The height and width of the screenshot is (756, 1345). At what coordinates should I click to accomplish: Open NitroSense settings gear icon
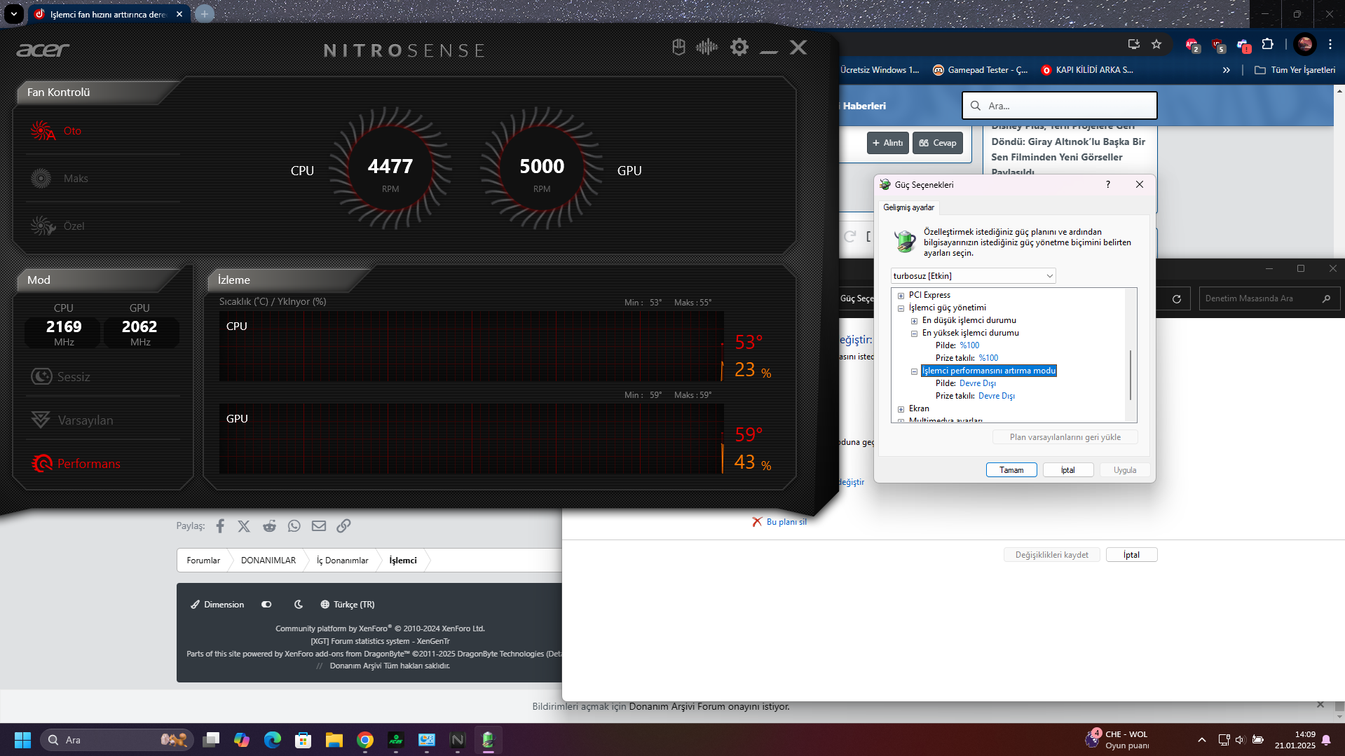click(x=739, y=48)
